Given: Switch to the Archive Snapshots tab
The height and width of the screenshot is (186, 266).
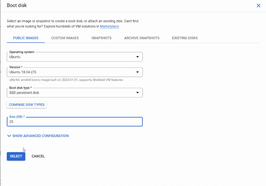Looking at the screenshot, I should [142, 38].
